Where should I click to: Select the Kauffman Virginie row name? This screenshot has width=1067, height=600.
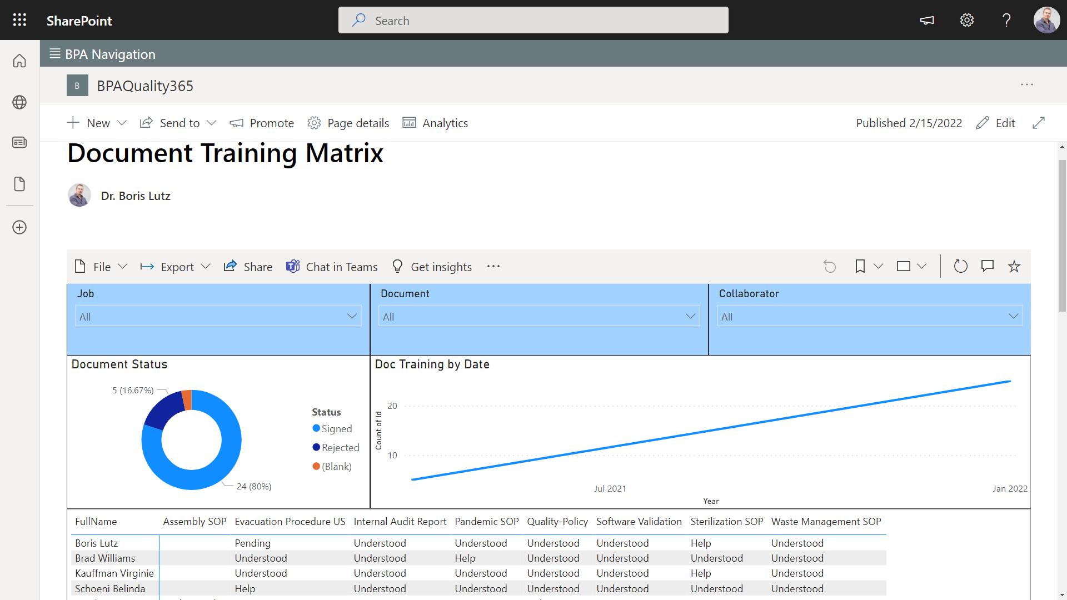click(114, 573)
